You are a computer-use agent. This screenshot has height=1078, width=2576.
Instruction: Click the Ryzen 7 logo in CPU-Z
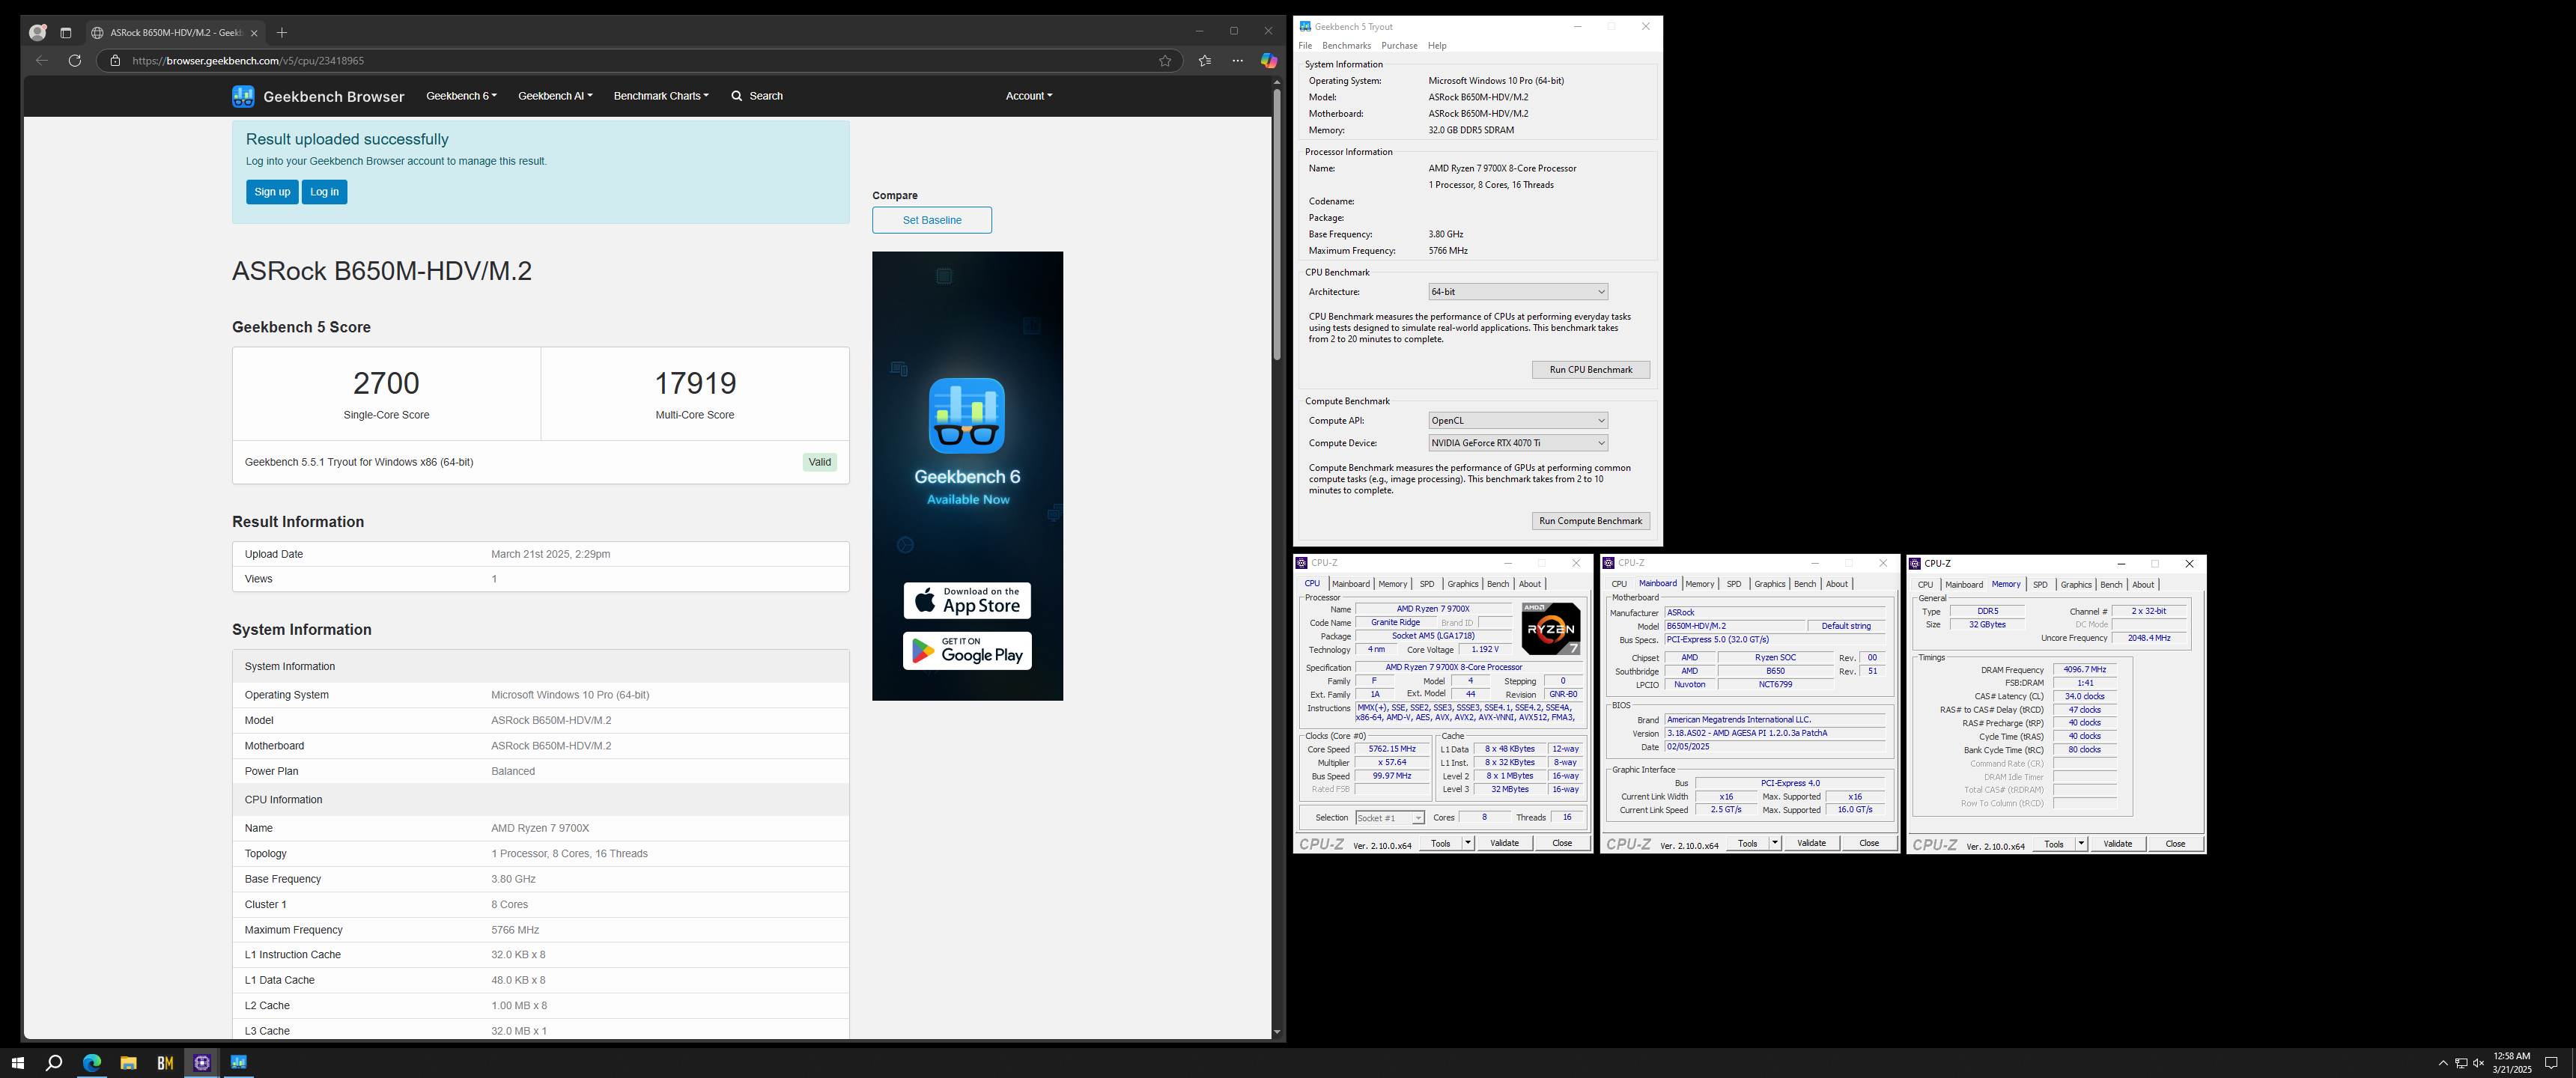pos(1551,629)
